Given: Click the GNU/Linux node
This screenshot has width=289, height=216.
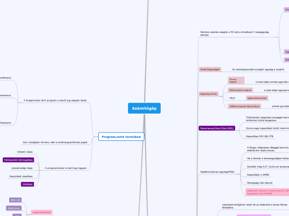Looking at the screenshot, I should (14, 208).
